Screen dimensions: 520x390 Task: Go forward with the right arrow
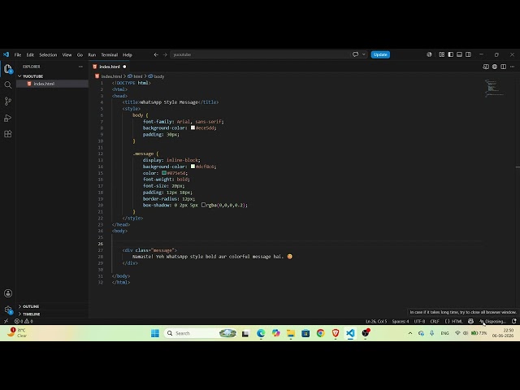pyautogui.click(x=165, y=54)
